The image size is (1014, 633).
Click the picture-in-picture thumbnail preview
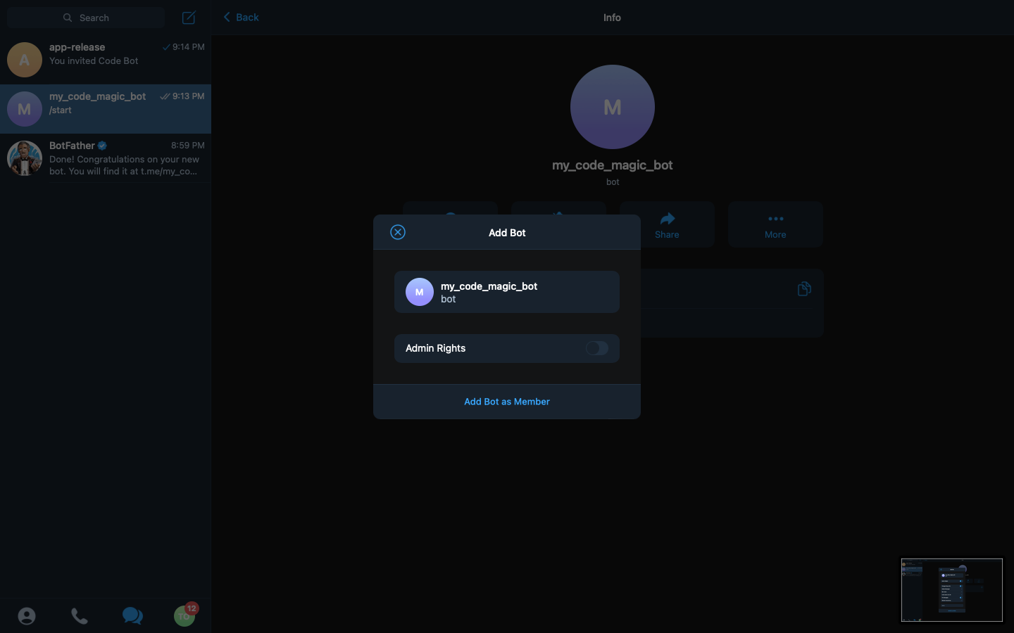tap(952, 590)
